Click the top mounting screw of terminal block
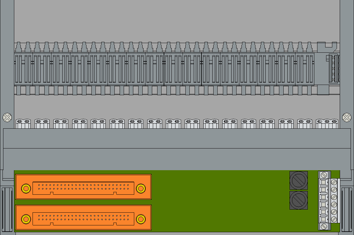The image size is (354, 235). (324, 175)
